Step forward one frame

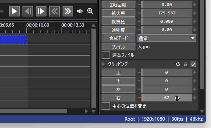[x=41, y=11]
